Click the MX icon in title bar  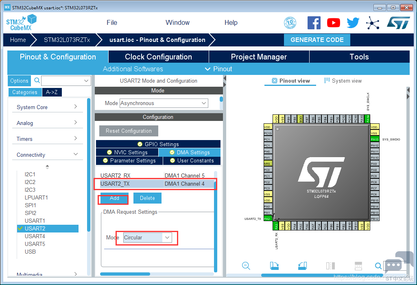click(x=7, y=7)
